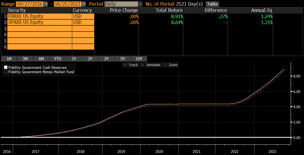Select the 1M time range tab
Screen dimensions: 304x155
pos(9,59)
